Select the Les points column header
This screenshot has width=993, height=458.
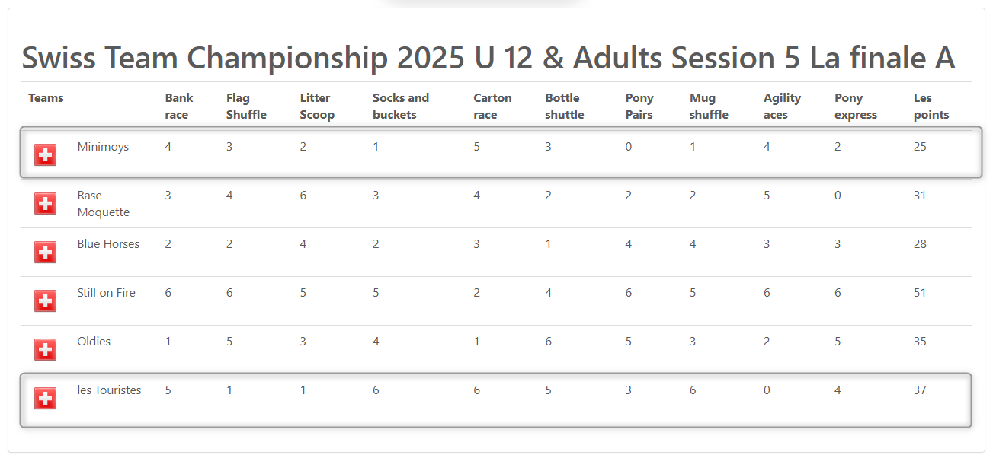(x=931, y=107)
